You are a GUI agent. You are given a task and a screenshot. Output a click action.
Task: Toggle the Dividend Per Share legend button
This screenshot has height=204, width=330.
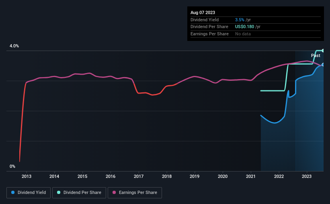pos(79,193)
